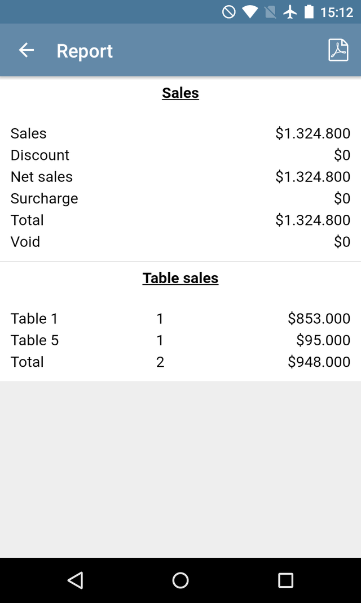Tap the Table sales section heading
This screenshot has width=361, height=603.
click(x=180, y=278)
